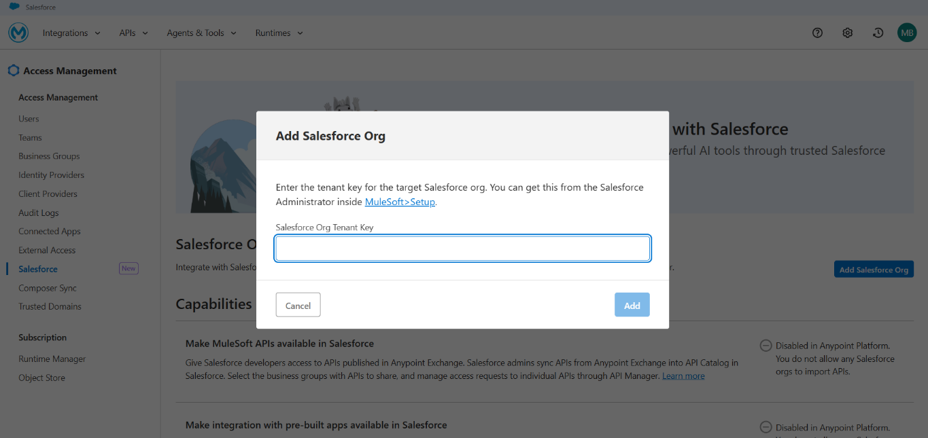The width and height of the screenshot is (928, 438).
Task: Open the MB user avatar menu
Action: click(907, 33)
